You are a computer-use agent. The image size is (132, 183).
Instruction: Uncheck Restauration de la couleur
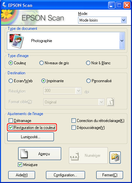(11, 127)
